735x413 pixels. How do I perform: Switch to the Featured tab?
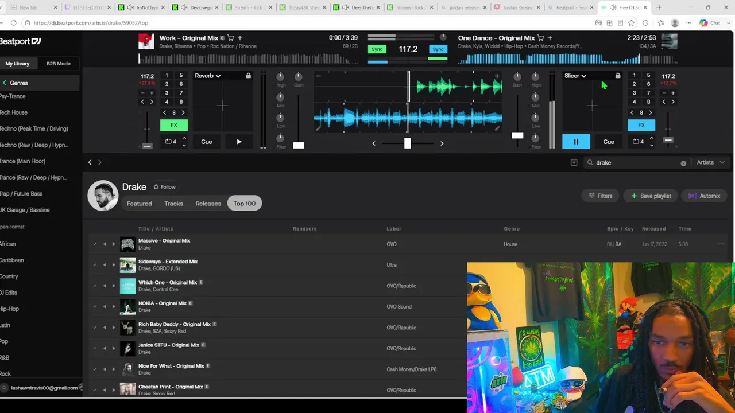(140, 204)
